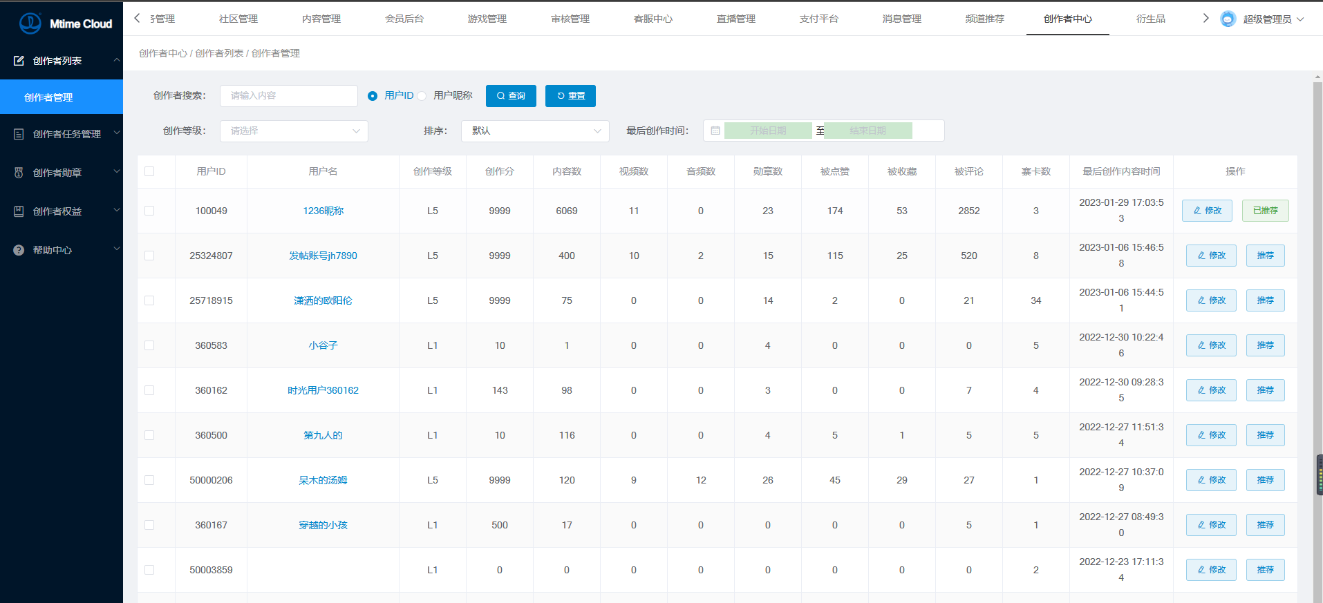Click the Mtime Cloud logo icon
Viewport: 1323px width, 603px height.
(x=30, y=23)
